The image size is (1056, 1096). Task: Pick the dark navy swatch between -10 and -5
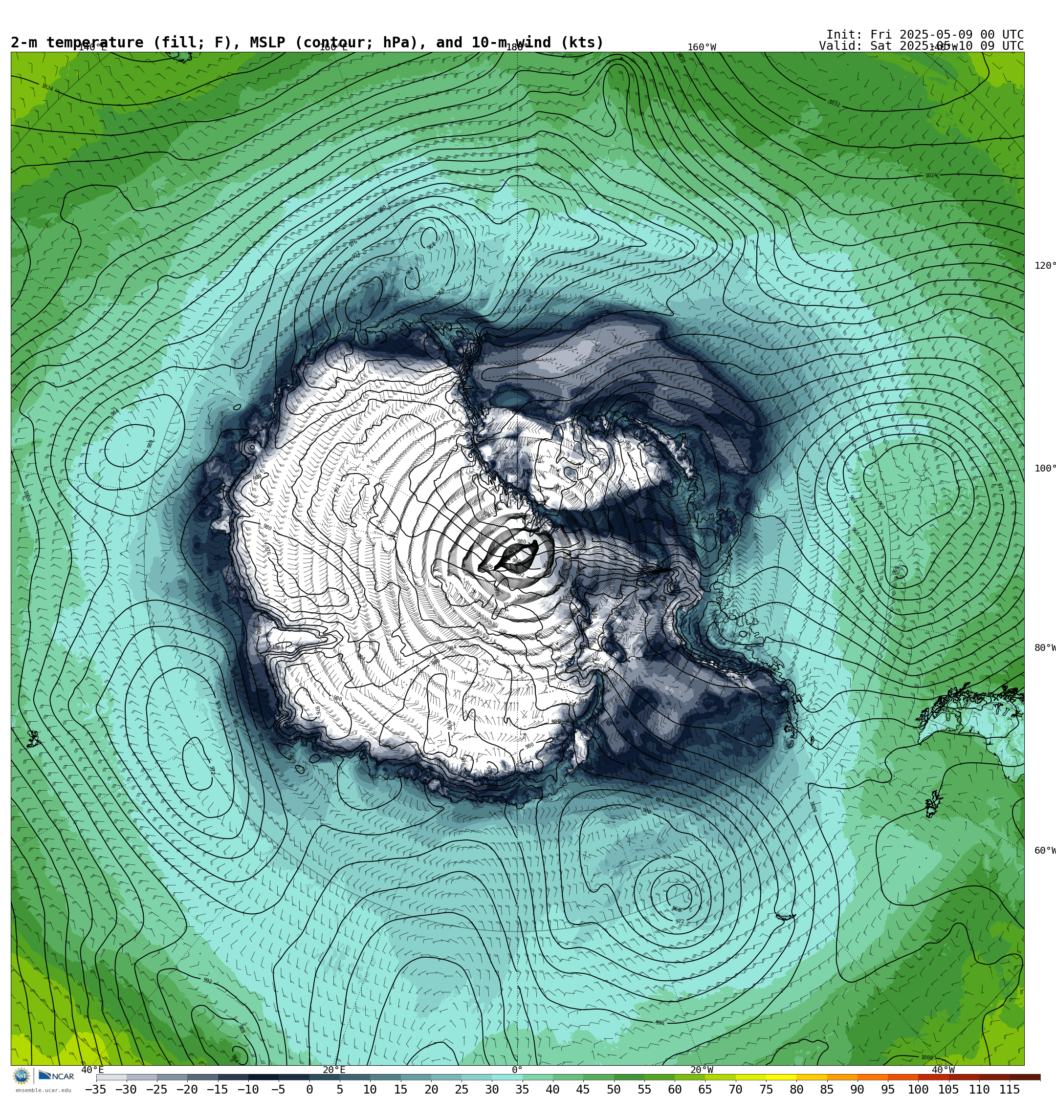[263, 1077]
